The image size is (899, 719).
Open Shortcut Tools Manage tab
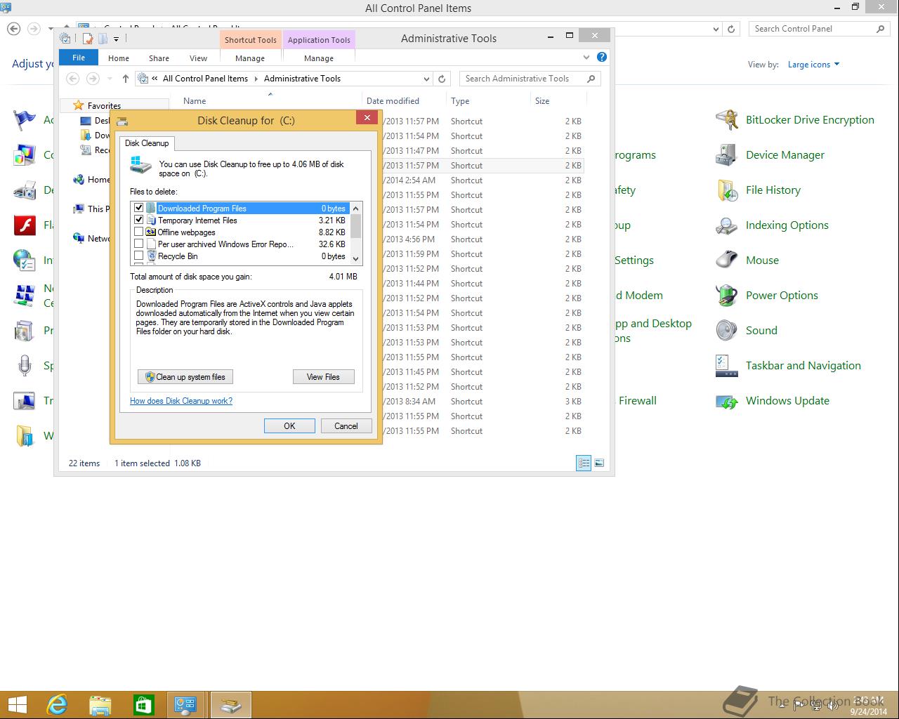(x=250, y=58)
